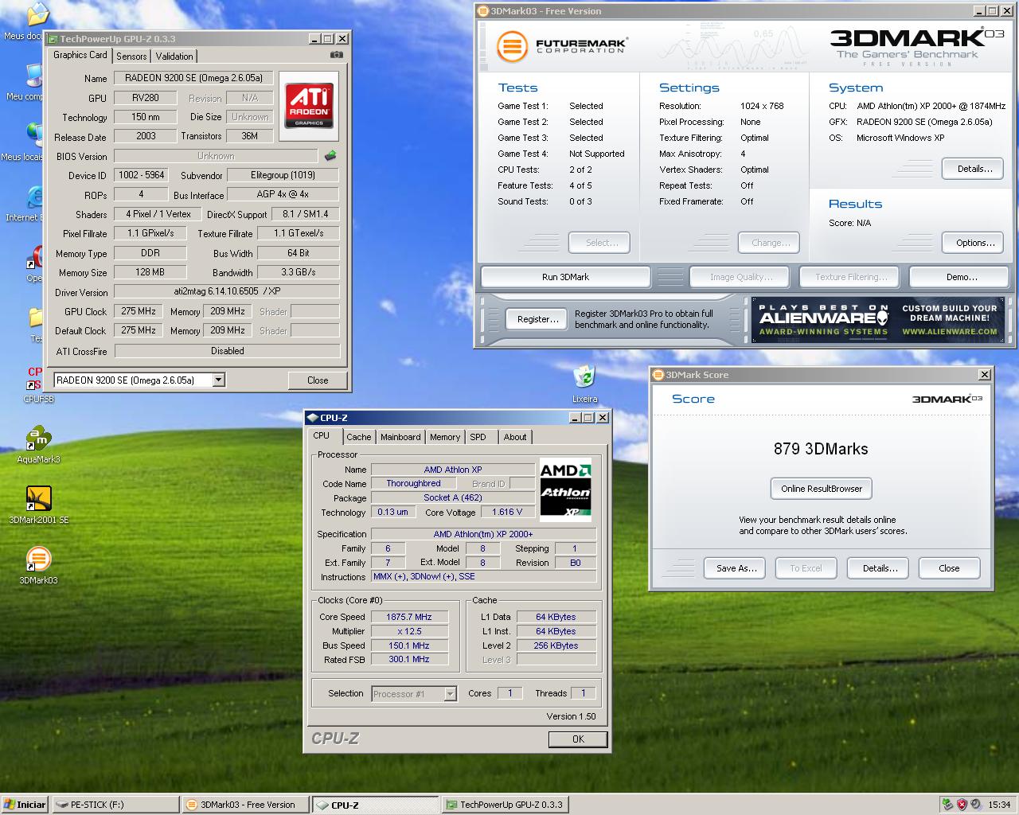Click the Rated FSB 300.1 MHz value
This screenshot has height=815, width=1019.
tap(409, 659)
